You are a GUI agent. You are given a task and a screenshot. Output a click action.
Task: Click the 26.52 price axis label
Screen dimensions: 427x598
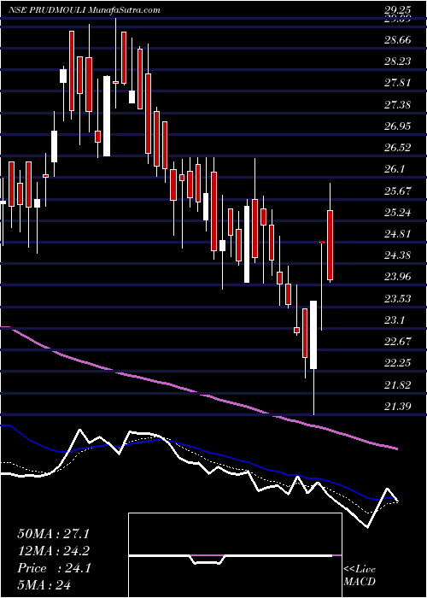coord(398,147)
